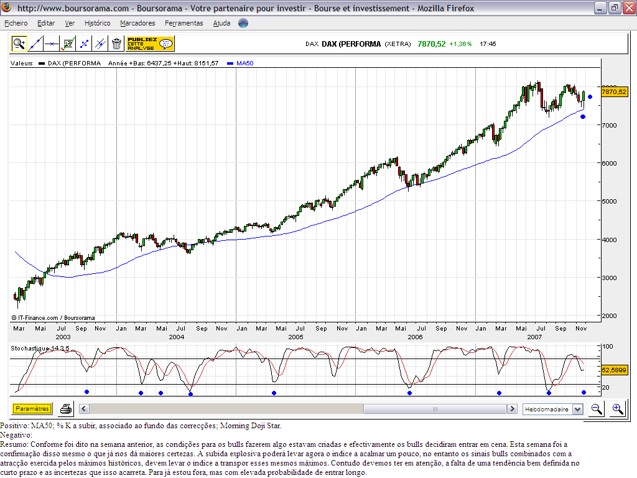
Task: Click the zoom in magnifier icon
Action: (x=618, y=408)
